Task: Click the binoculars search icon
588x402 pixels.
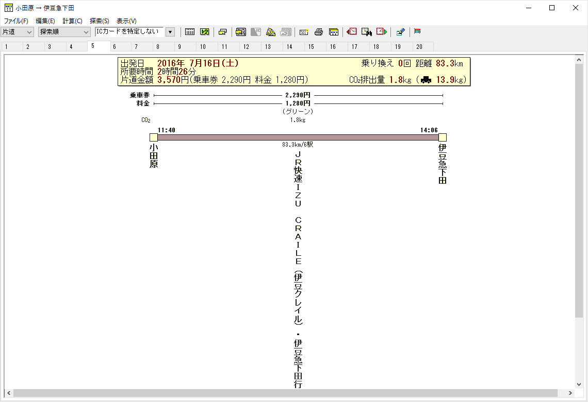Action: tap(367, 32)
